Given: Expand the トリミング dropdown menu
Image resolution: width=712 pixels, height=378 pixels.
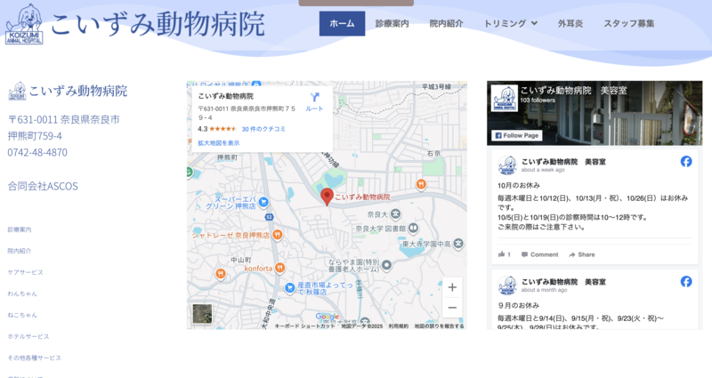Looking at the screenshot, I should [x=510, y=23].
